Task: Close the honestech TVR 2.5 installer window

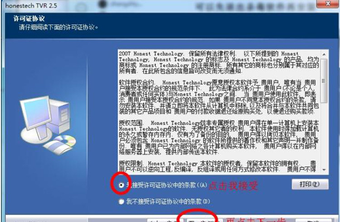Action: click(327, 4)
